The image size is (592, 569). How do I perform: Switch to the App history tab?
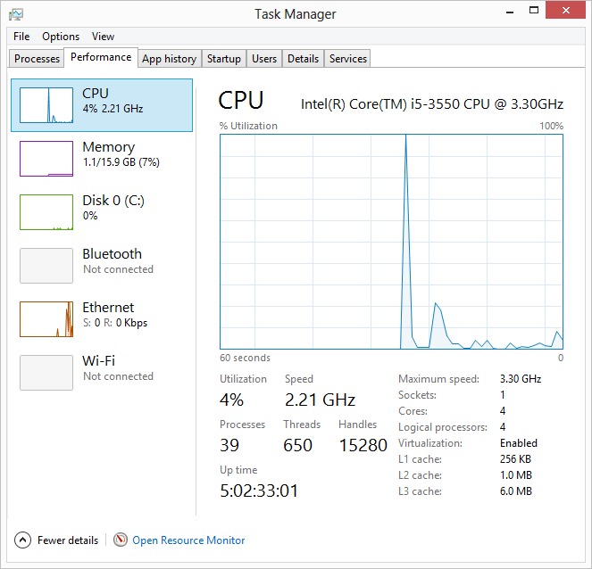pos(169,59)
